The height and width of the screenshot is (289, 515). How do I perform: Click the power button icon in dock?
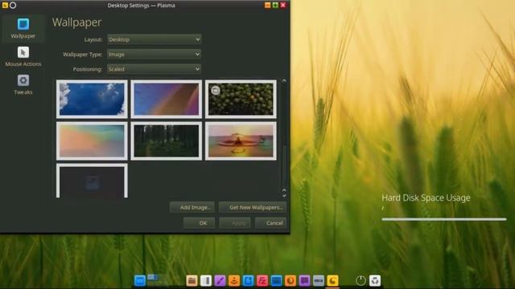point(360,280)
